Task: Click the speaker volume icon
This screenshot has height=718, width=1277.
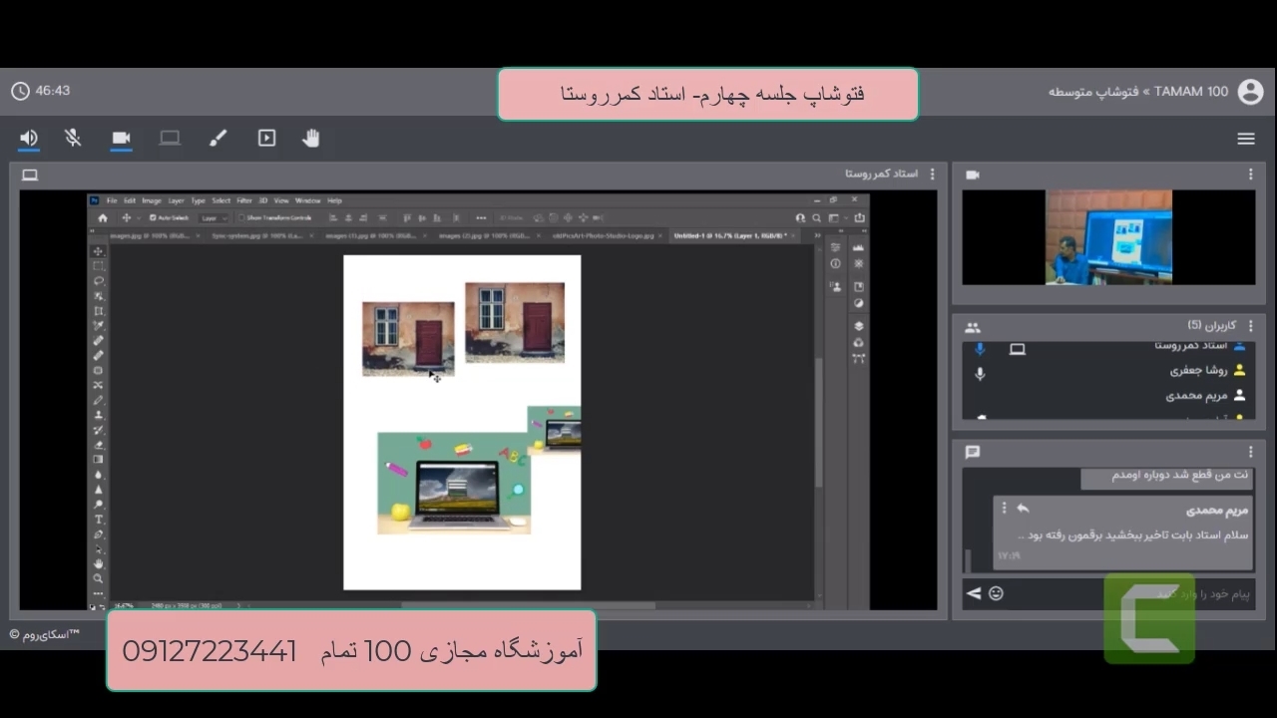Action: tap(29, 139)
